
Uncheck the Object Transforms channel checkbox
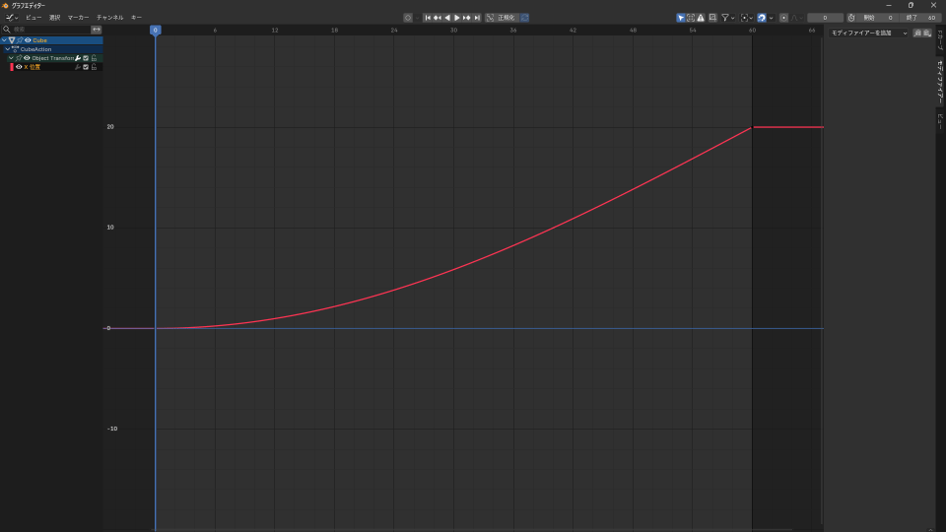[86, 58]
